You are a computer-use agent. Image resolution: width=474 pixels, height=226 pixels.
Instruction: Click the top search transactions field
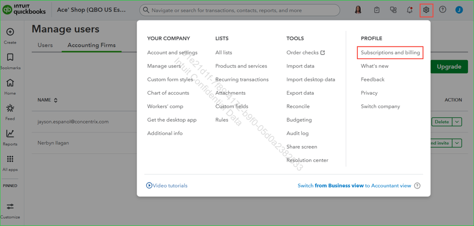click(x=240, y=10)
